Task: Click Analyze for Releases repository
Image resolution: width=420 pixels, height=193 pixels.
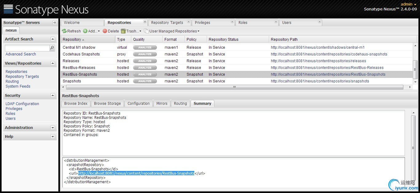Action: (145, 61)
